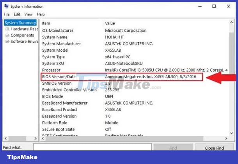Select the Software Environment tree item

24,42
